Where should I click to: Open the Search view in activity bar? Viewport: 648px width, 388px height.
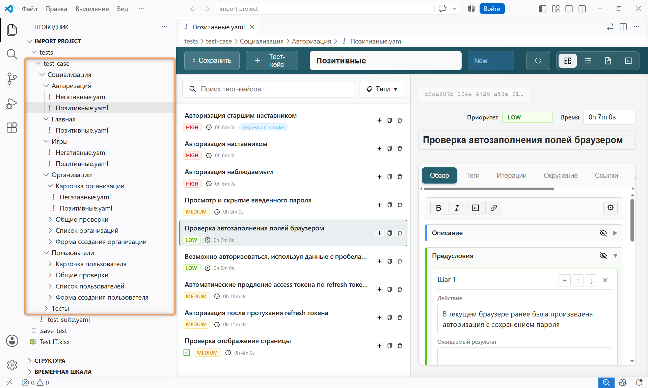[12, 54]
